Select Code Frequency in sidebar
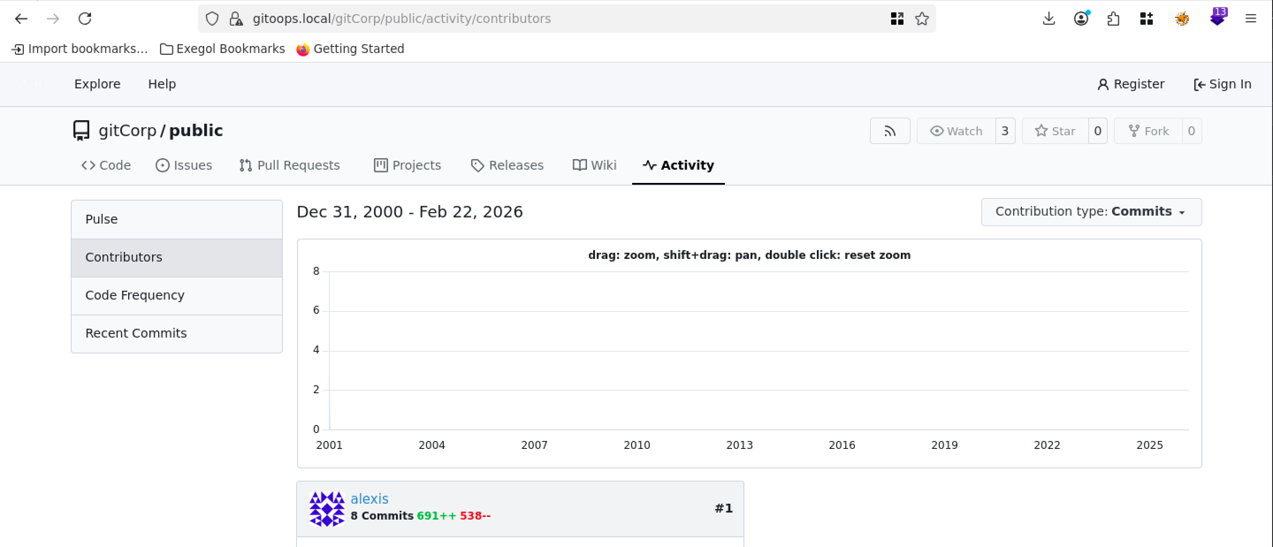 coord(134,295)
